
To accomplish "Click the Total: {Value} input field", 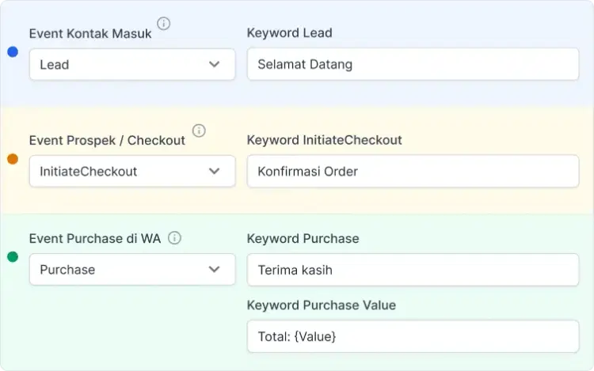I will [413, 336].
